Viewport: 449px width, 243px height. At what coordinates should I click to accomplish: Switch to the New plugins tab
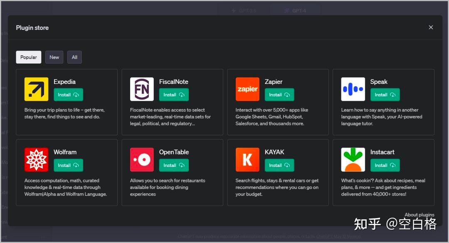[x=54, y=57]
